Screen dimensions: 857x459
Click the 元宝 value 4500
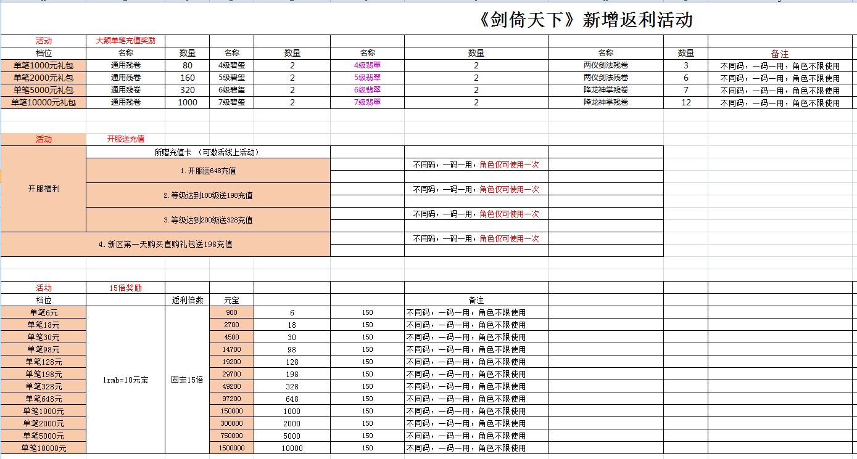click(x=231, y=337)
